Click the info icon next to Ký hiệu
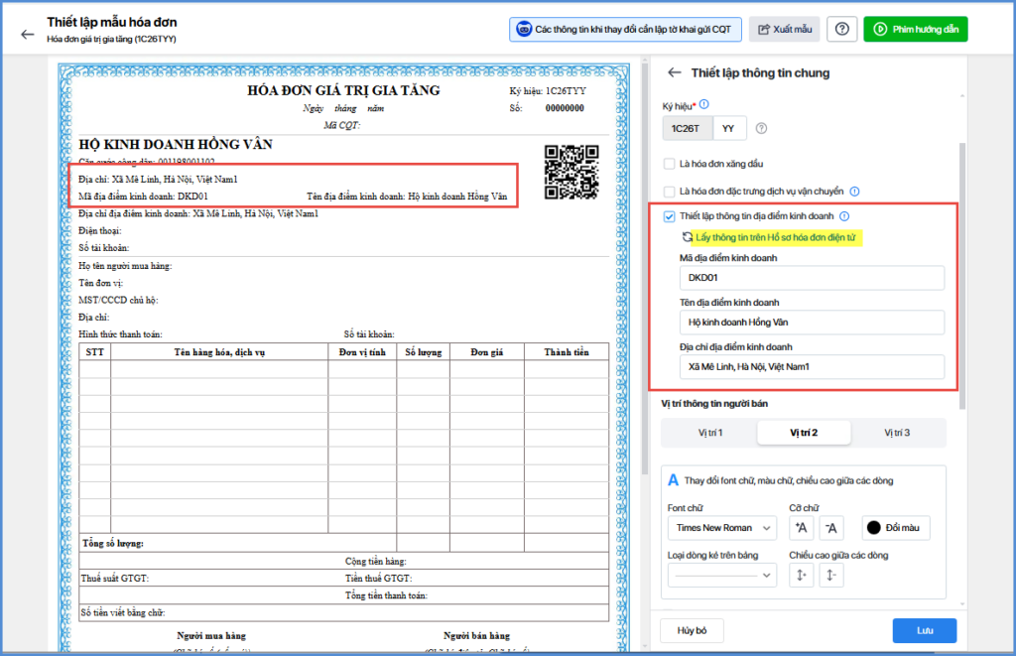The width and height of the screenshot is (1016, 656). [704, 104]
